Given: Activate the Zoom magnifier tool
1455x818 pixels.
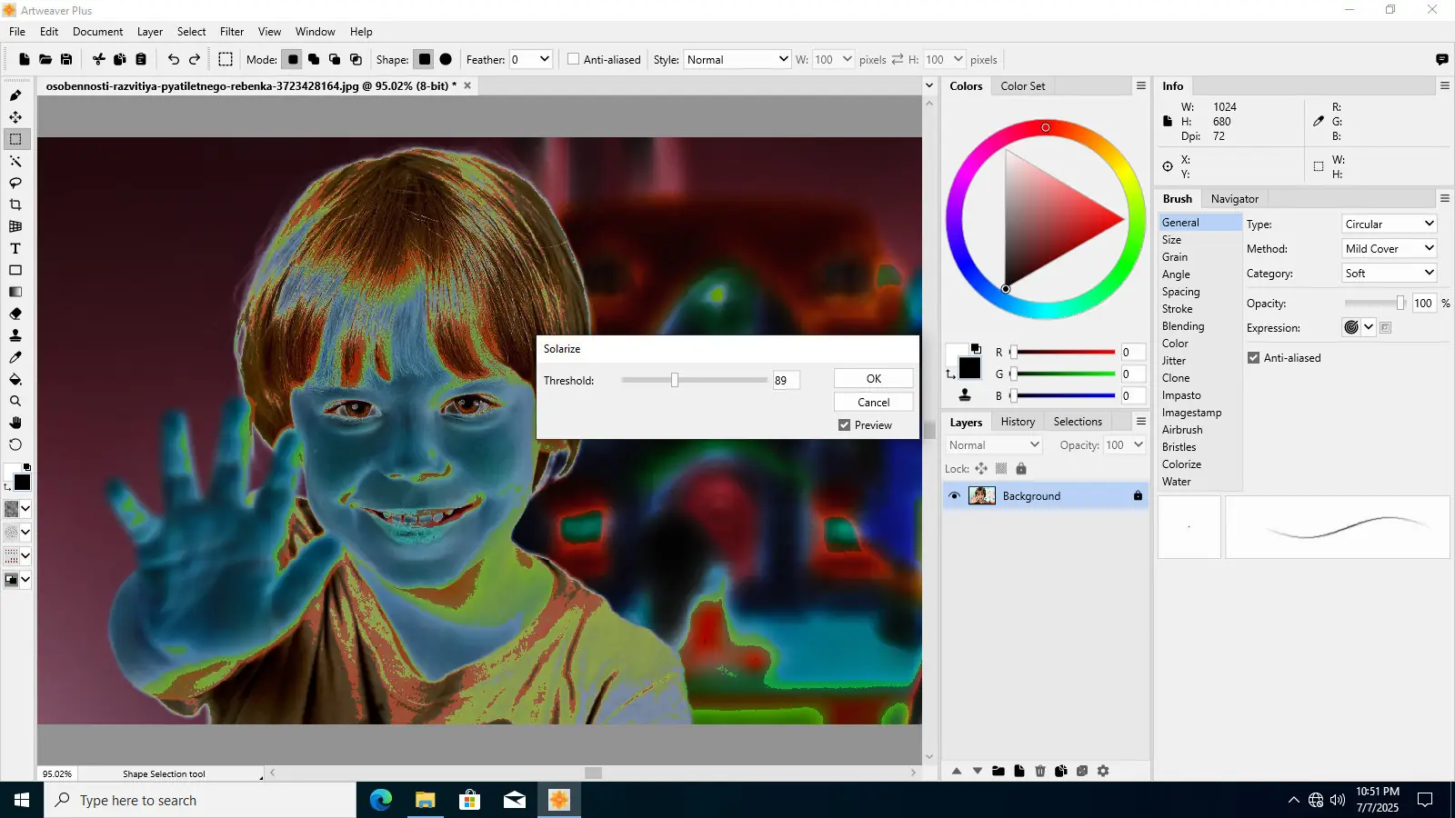Looking at the screenshot, I should [15, 401].
